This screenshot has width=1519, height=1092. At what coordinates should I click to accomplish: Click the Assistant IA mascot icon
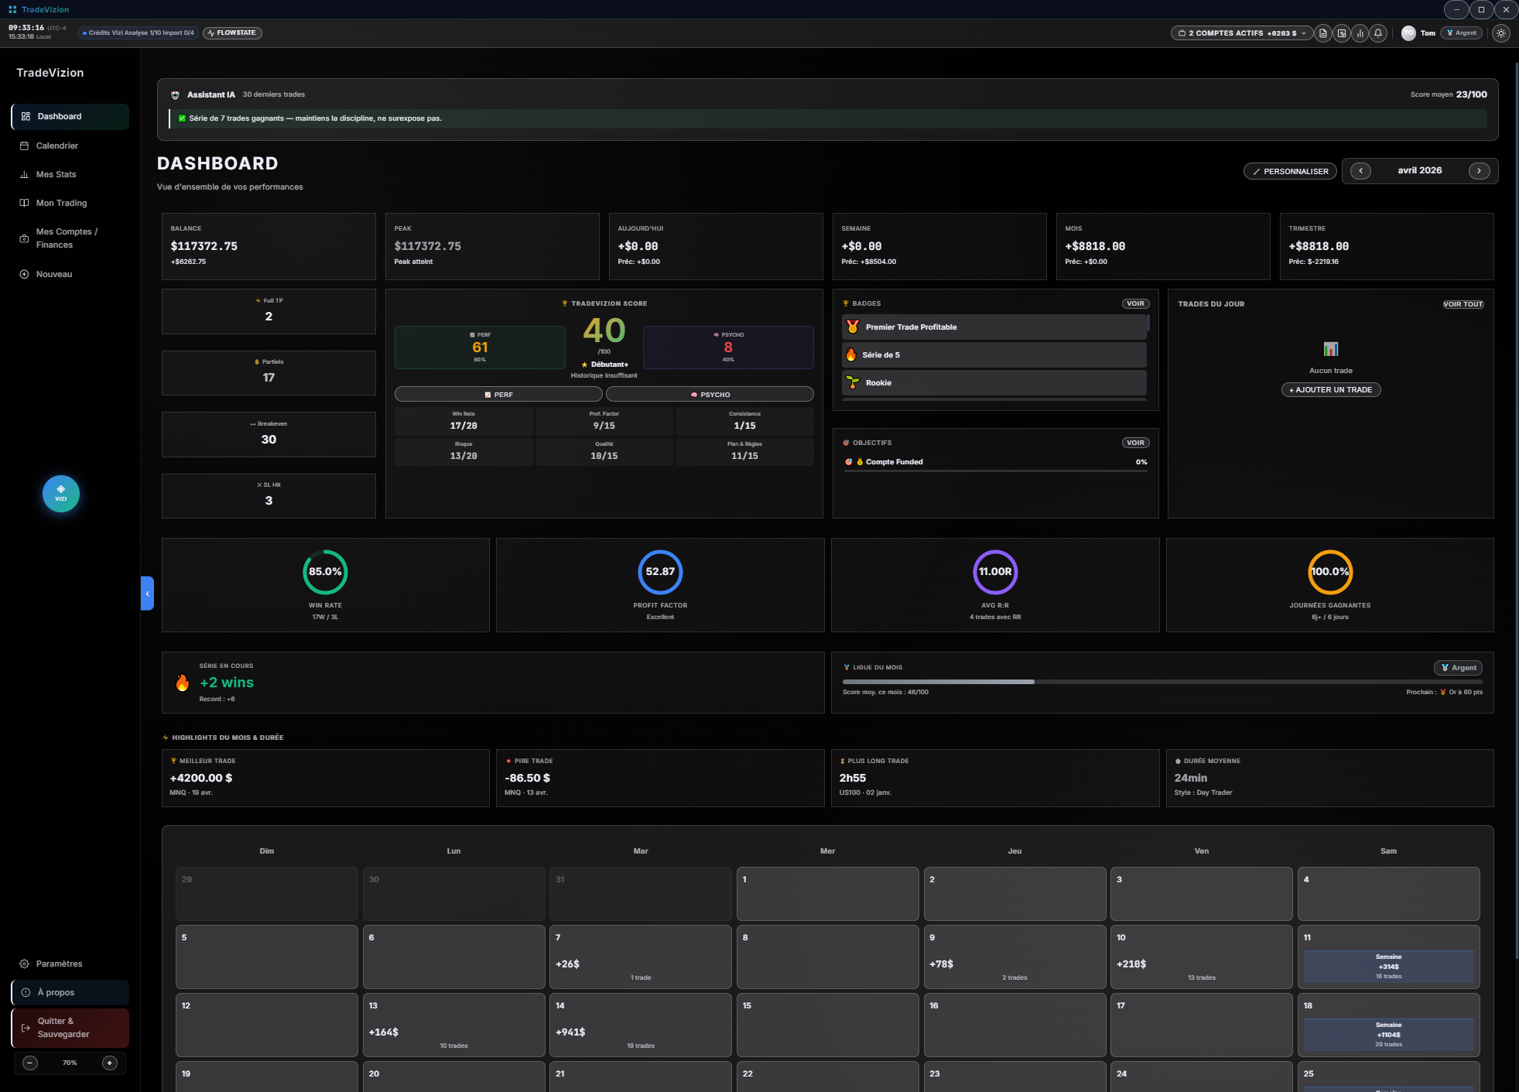click(176, 94)
